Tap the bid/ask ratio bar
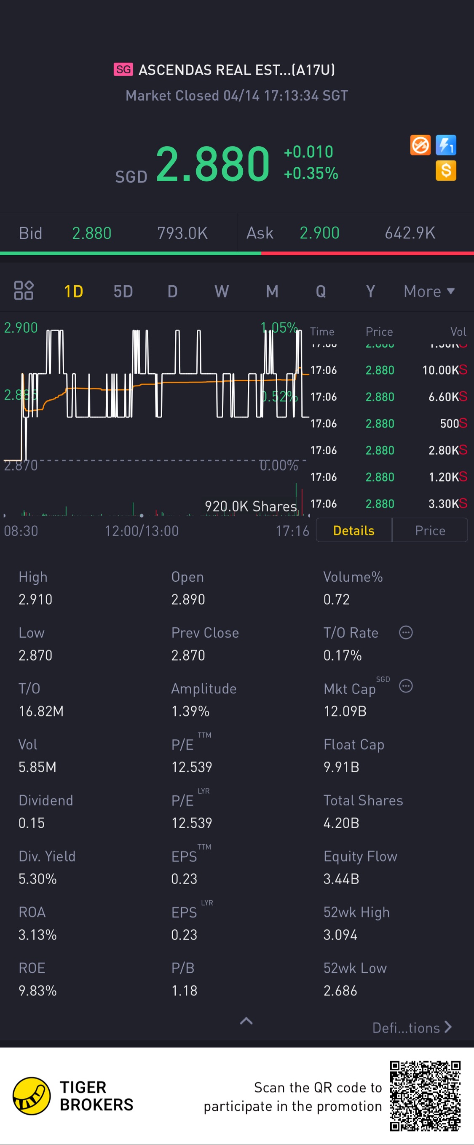Screen dimensions: 474x1145 [x=237, y=253]
